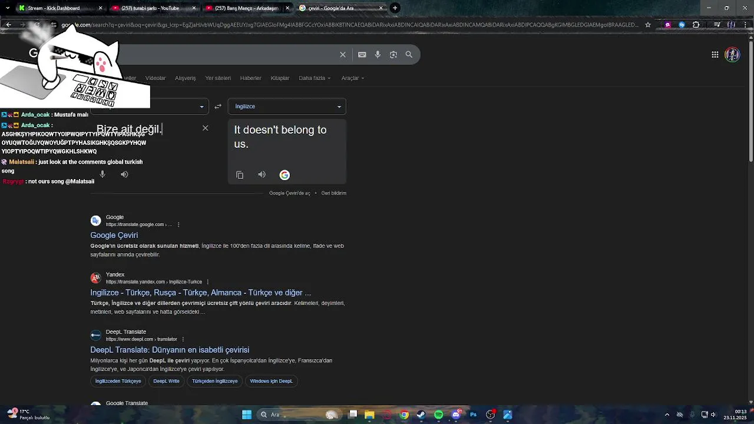Viewport: 754px width, 424px height.
Task: Open the Google apps grid
Action: click(x=715, y=55)
